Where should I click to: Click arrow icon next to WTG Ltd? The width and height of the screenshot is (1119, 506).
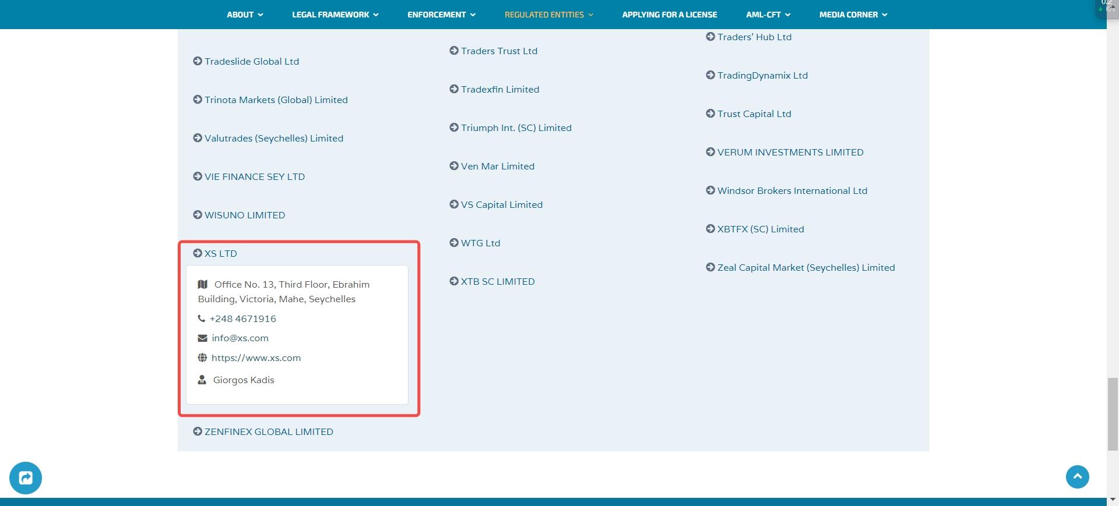(454, 243)
